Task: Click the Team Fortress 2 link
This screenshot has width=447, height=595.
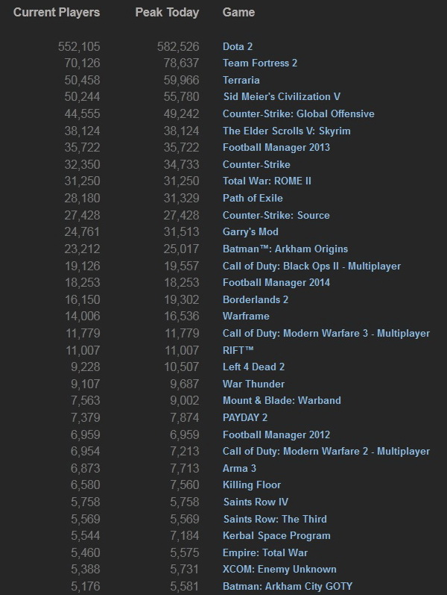Action: coord(260,63)
